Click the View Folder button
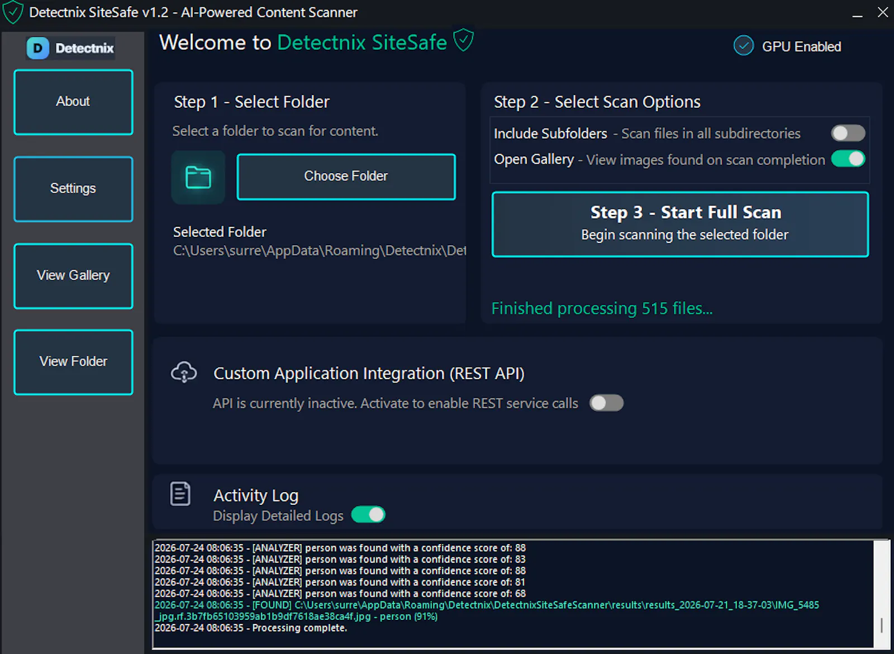 [73, 362]
